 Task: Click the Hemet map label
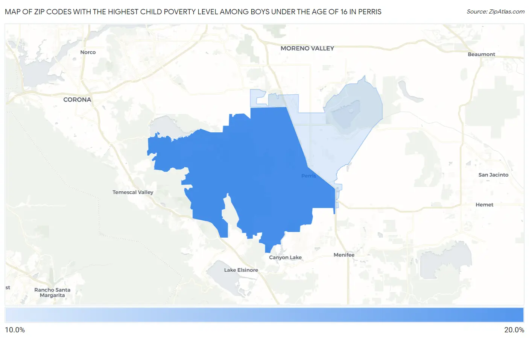click(x=484, y=205)
